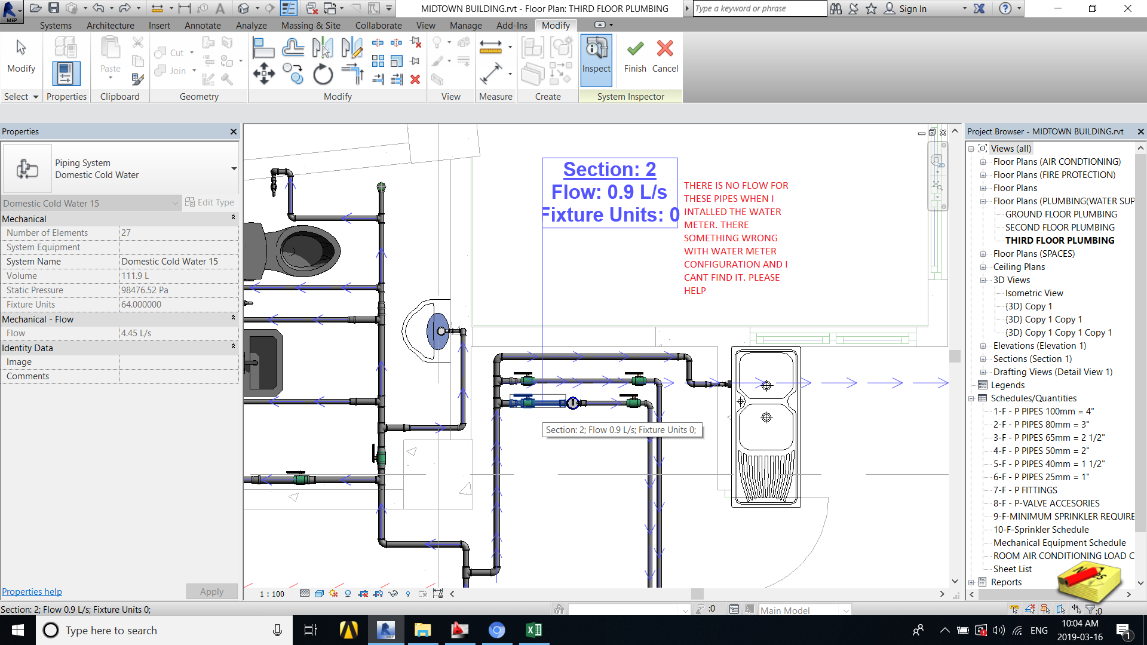Expand the Reports node in Project Browser
Screen dimensions: 1147x645
pos(973,582)
